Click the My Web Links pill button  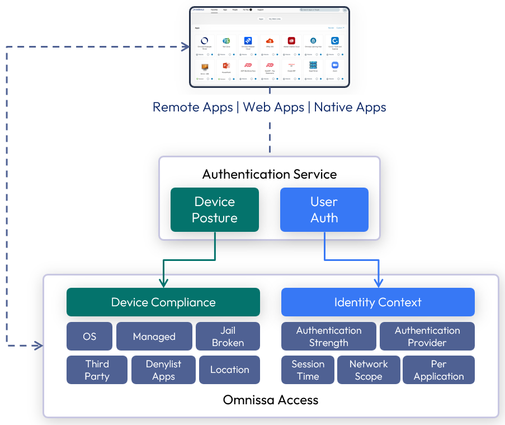(276, 19)
